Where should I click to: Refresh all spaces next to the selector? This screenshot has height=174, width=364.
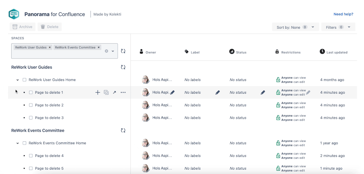click(x=123, y=51)
